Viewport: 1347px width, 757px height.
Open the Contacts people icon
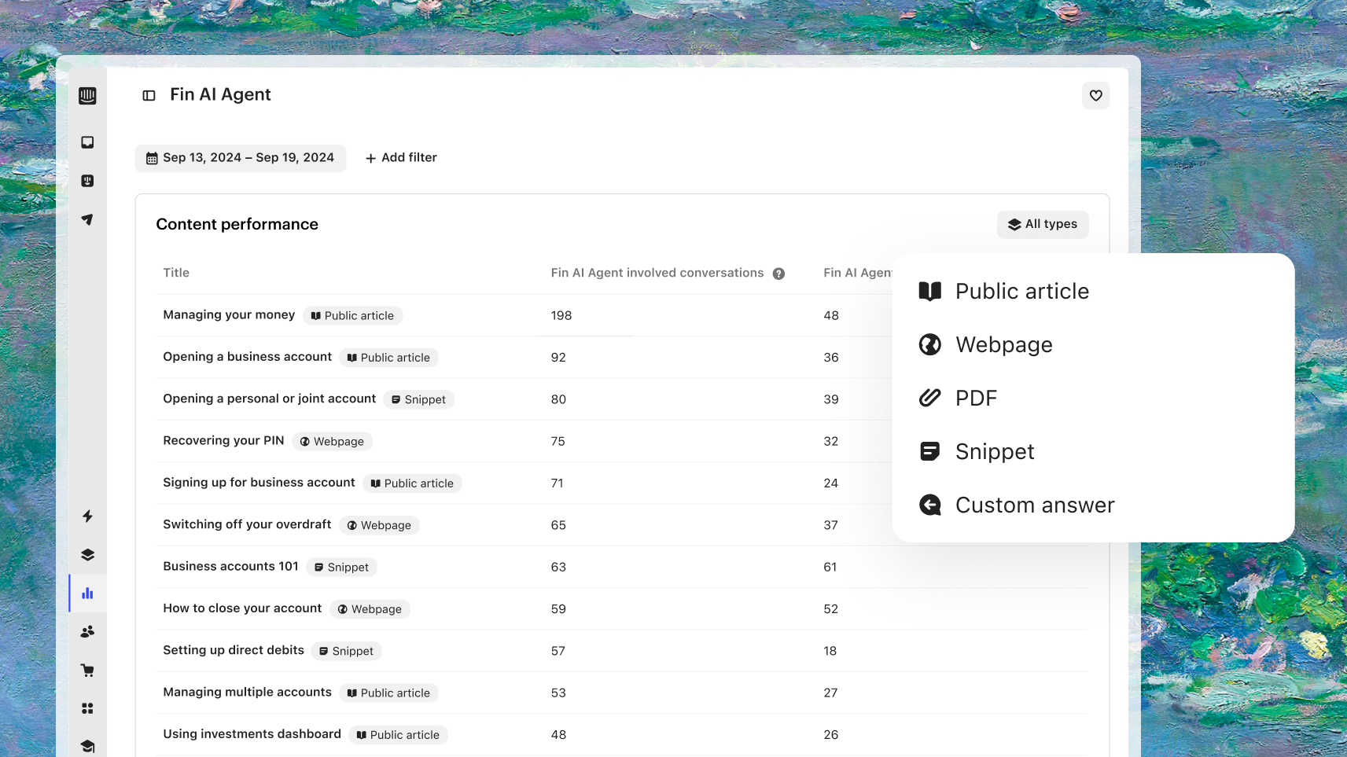87,631
